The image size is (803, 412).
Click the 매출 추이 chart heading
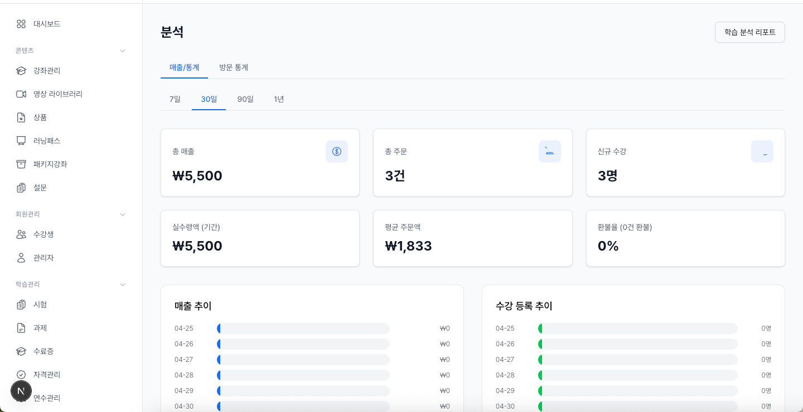coord(193,306)
